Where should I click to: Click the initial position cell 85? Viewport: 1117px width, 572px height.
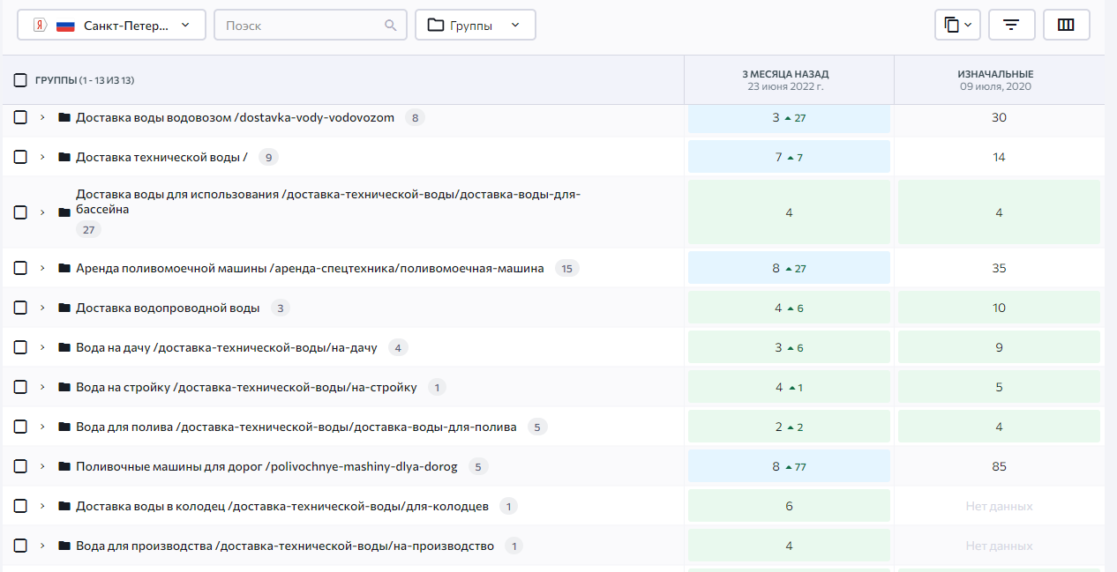999,466
